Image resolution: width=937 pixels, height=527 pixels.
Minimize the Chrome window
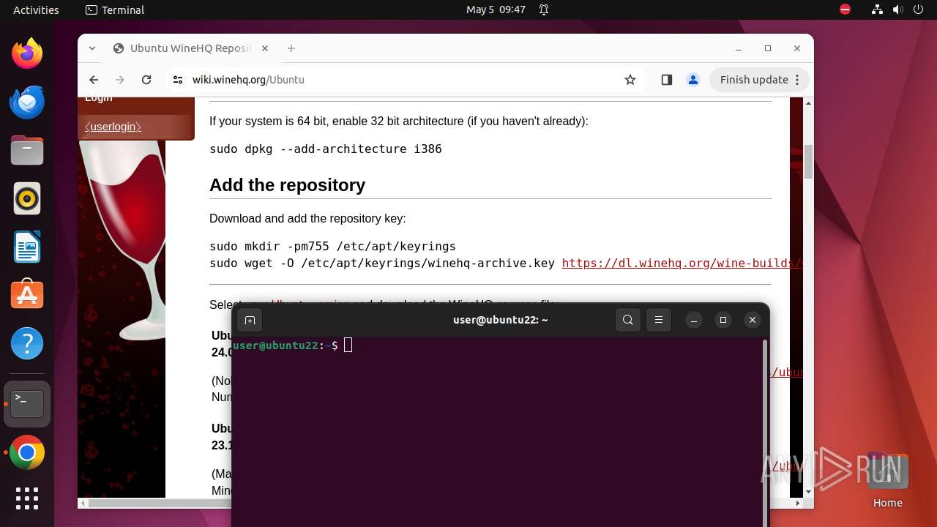tap(739, 48)
